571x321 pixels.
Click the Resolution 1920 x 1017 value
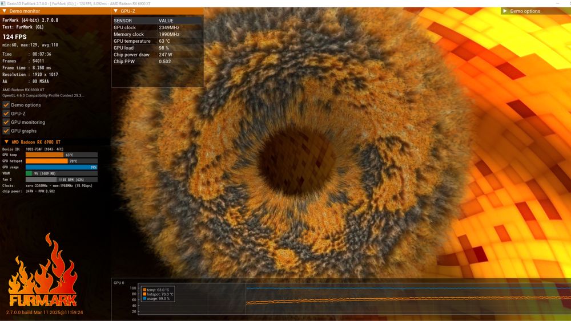45,75
